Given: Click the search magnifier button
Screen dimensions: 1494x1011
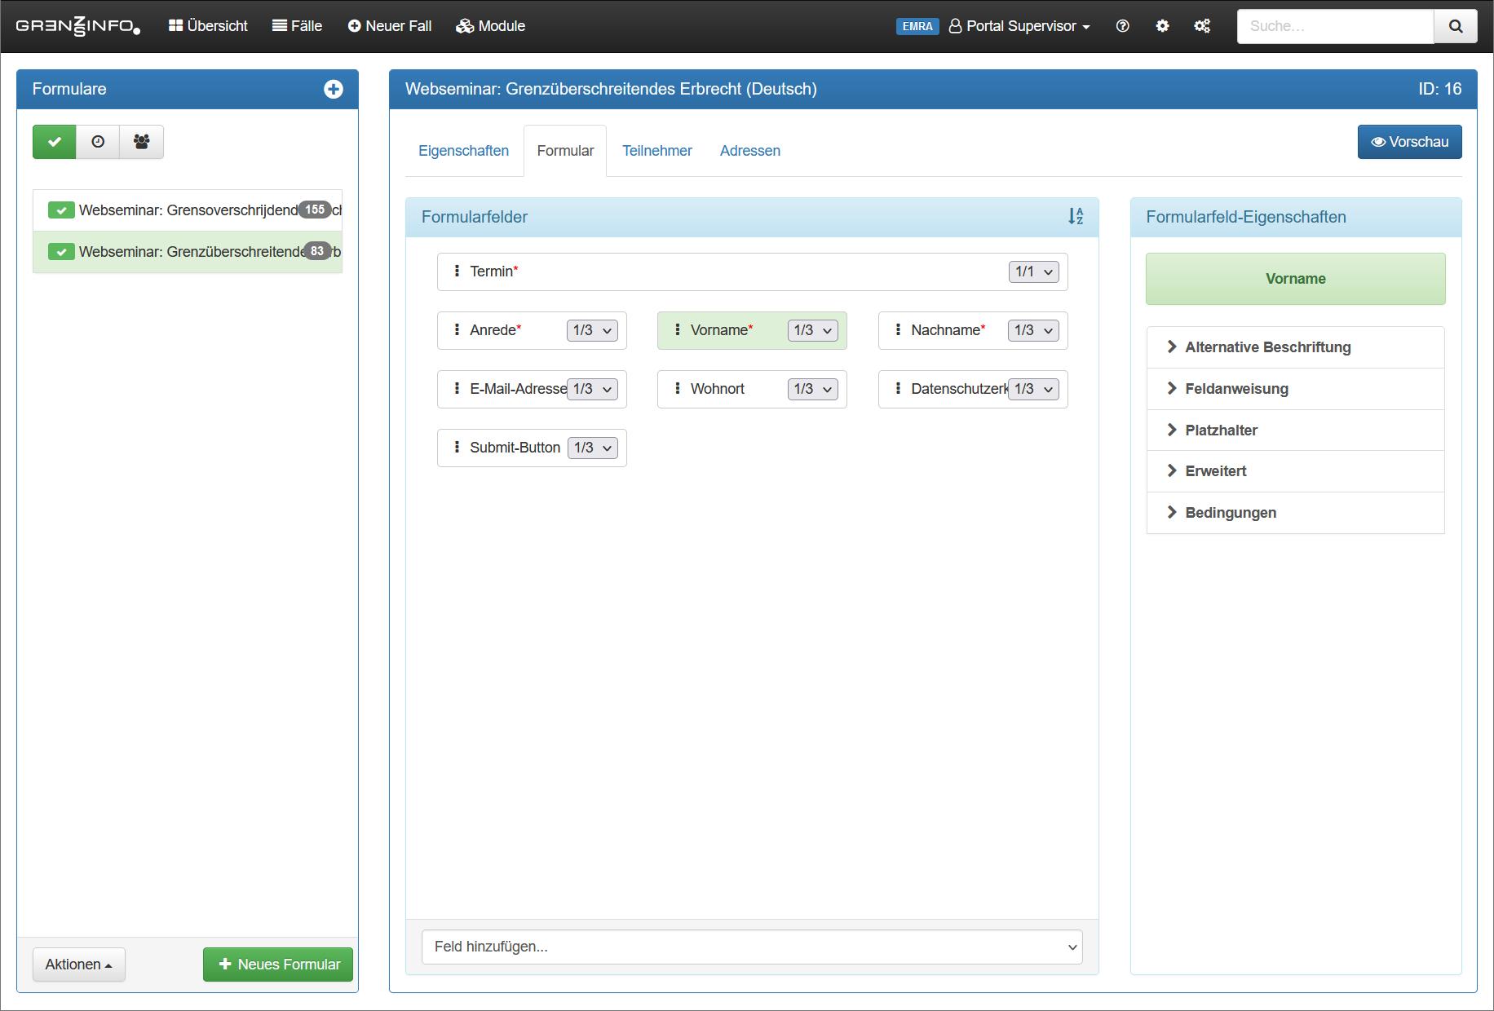Looking at the screenshot, I should (1456, 26).
